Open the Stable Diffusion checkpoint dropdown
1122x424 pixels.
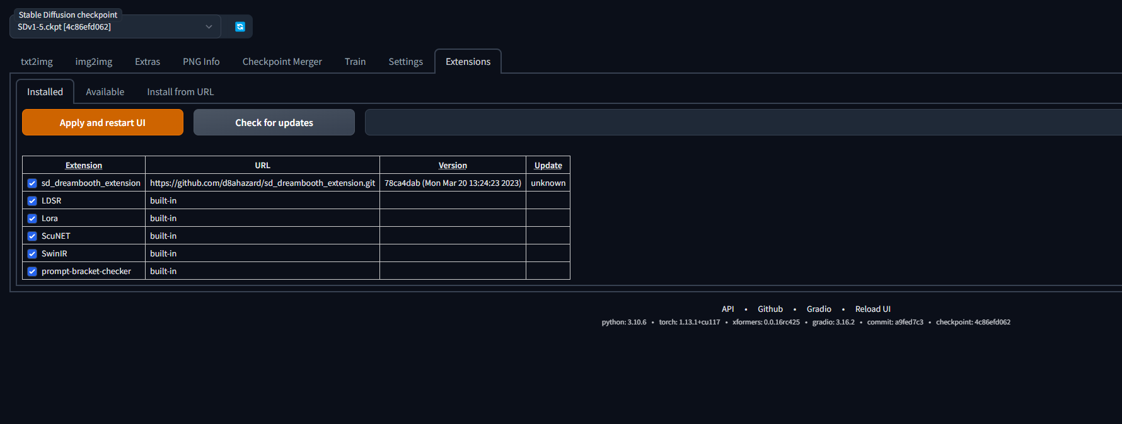tap(115, 26)
